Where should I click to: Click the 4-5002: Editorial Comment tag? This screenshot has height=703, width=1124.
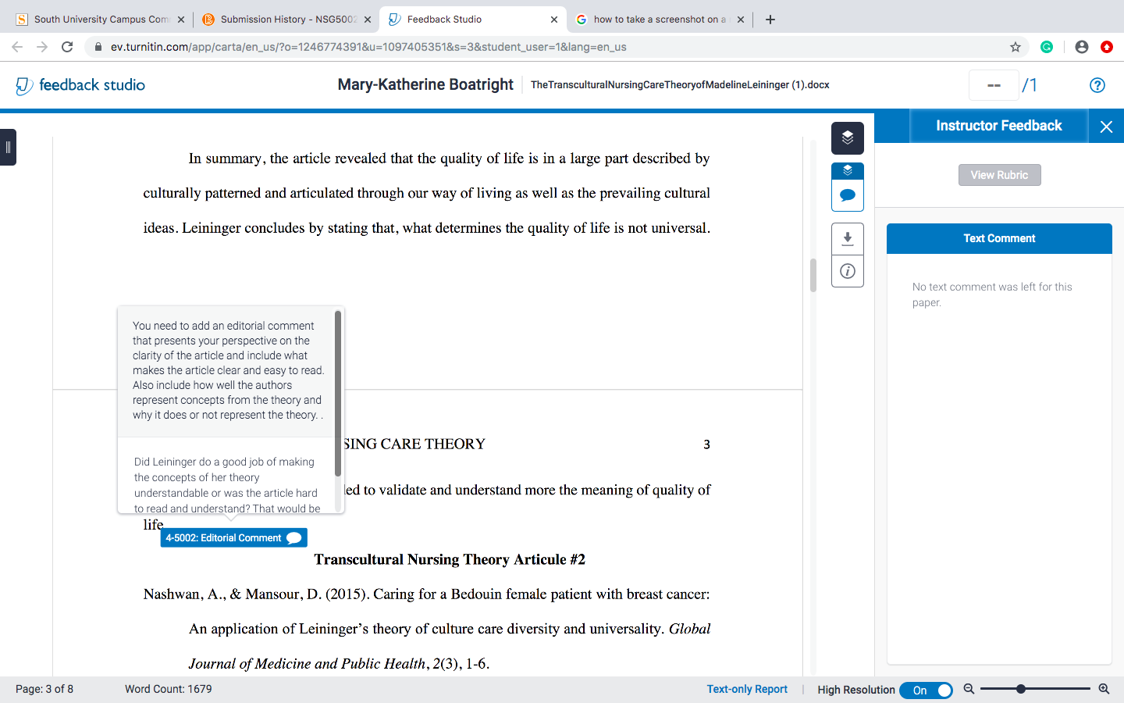coord(233,537)
